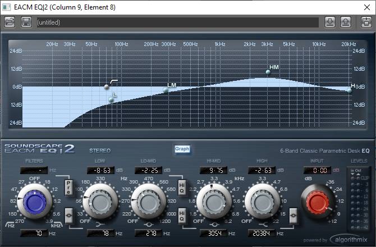
Task: Toggle the Pre filter button
Action: (69, 187)
